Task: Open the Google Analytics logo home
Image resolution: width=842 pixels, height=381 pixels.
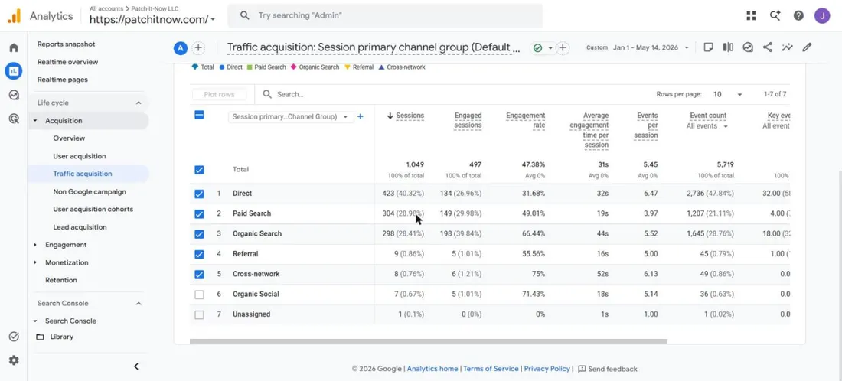Action: (14, 16)
